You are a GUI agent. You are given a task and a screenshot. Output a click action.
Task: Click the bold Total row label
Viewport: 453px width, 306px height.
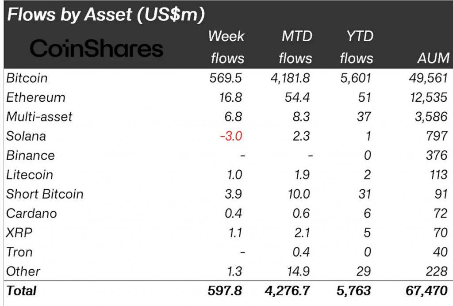(x=21, y=291)
